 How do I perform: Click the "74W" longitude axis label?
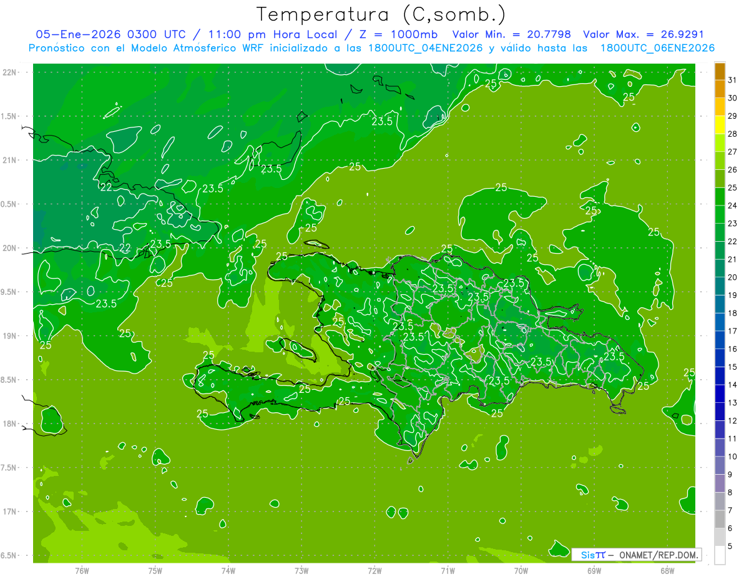228,570
